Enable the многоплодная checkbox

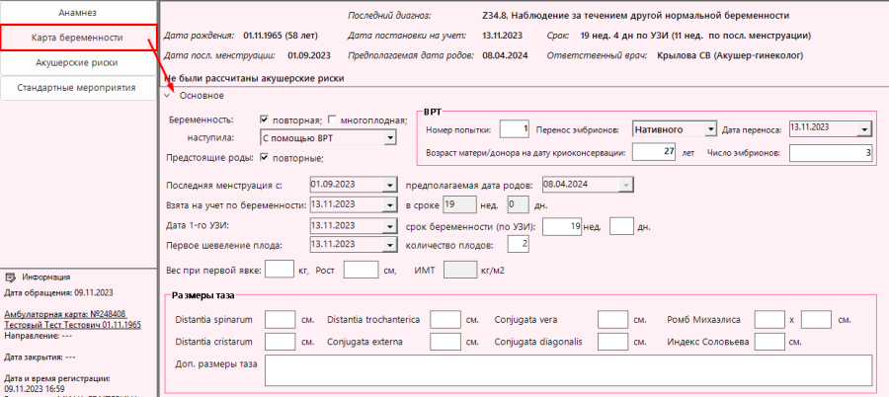332,119
